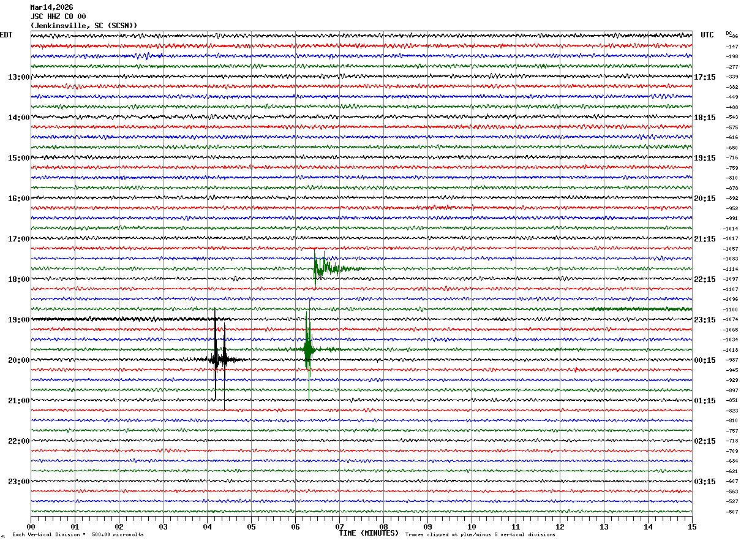Screen dimensions: 741x543
Task: Click minute 00 on the x-axis
Action: 31,526
